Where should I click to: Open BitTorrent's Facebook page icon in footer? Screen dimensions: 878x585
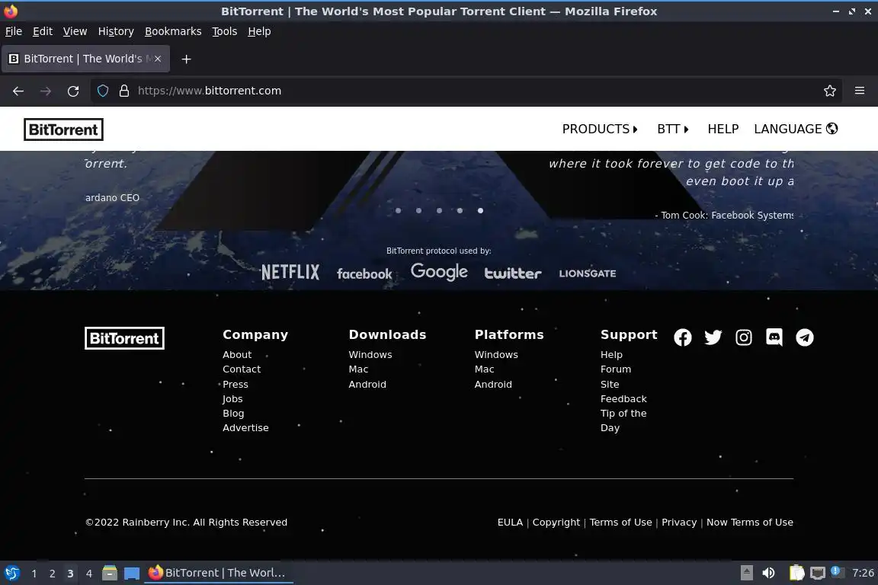pos(682,337)
